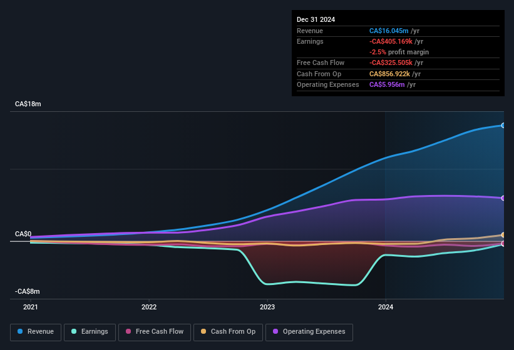Click the 2024 x-axis label
This screenshot has width=514, height=350.
(x=386, y=307)
